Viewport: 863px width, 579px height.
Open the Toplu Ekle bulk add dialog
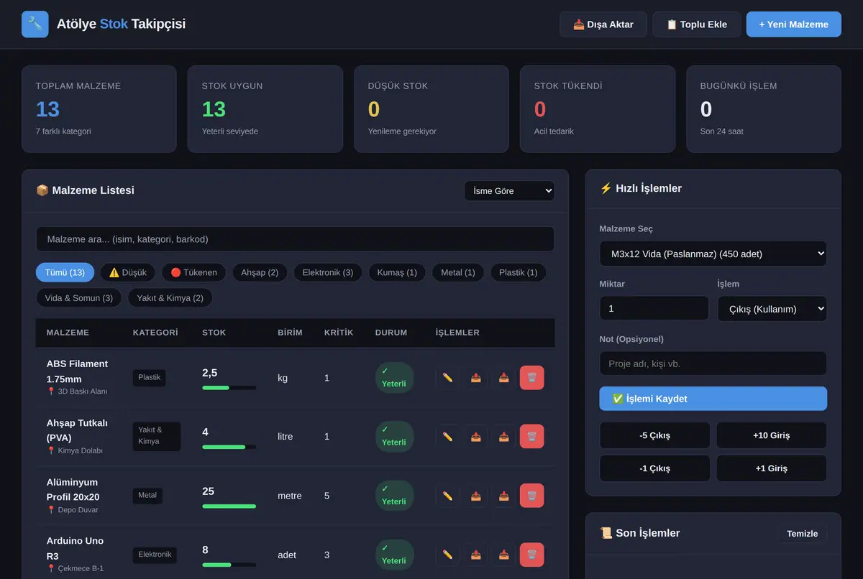[x=697, y=24]
